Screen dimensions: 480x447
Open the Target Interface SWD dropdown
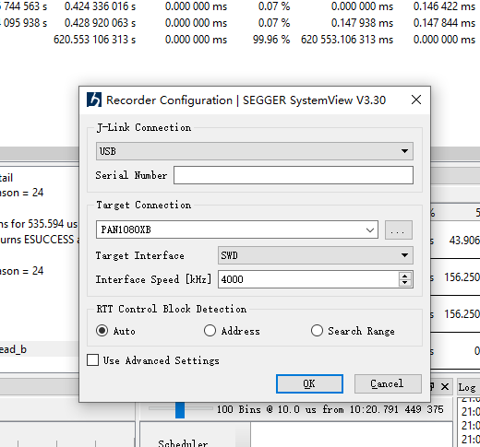click(x=316, y=255)
